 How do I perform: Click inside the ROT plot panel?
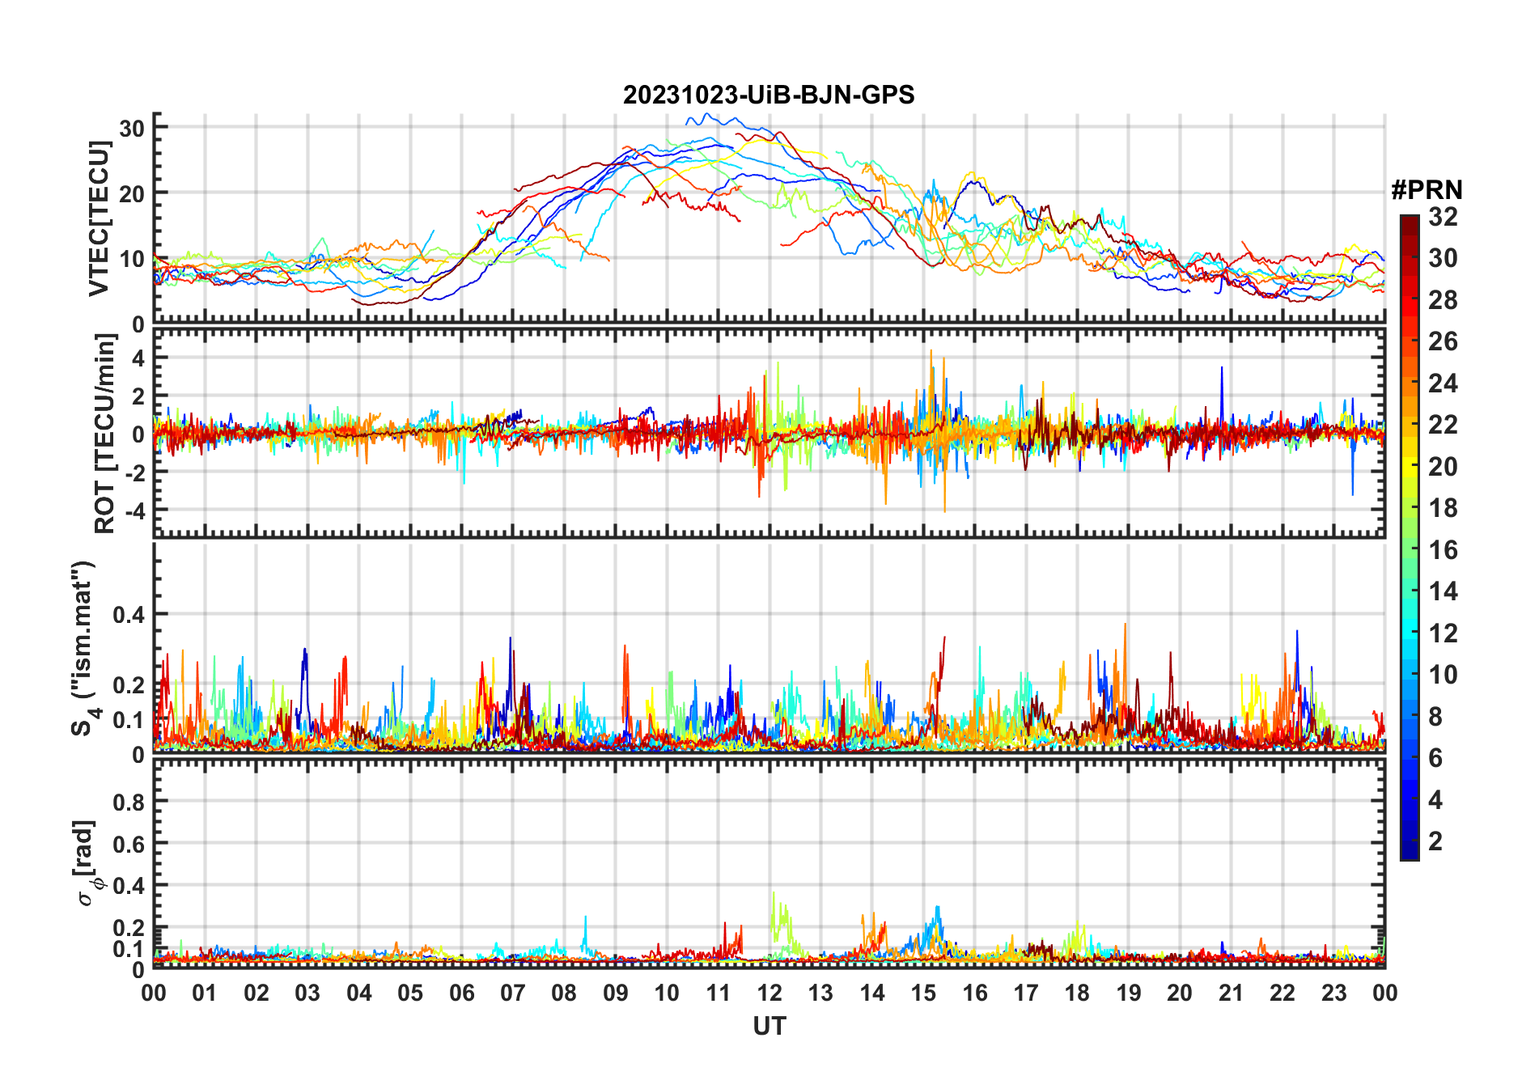[x=769, y=433]
